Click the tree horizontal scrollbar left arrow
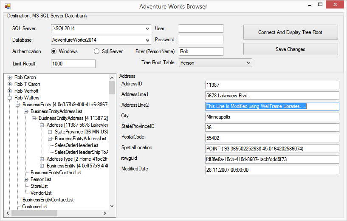 [8, 213]
